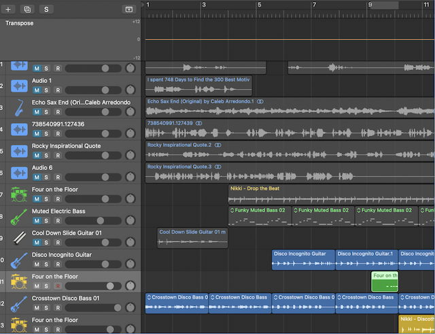Image resolution: width=435 pixels, height=334 pixels.
Task: Toggle the global Solo S button in header
Action: [46, 10]
